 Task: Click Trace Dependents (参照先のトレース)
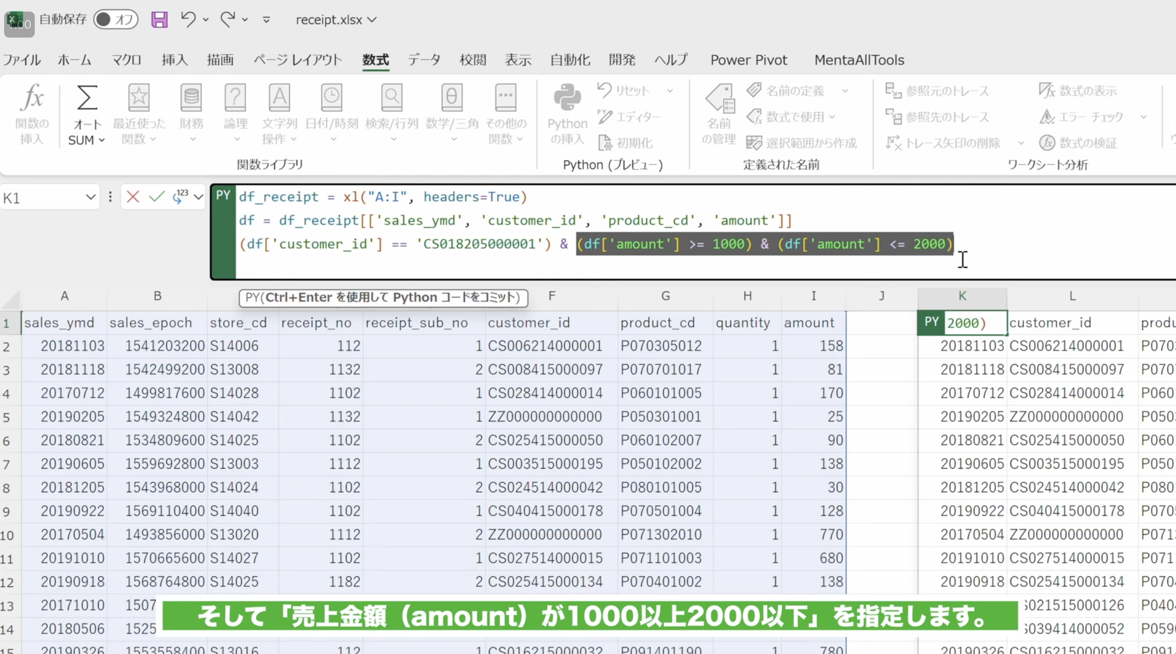[937, 117]
